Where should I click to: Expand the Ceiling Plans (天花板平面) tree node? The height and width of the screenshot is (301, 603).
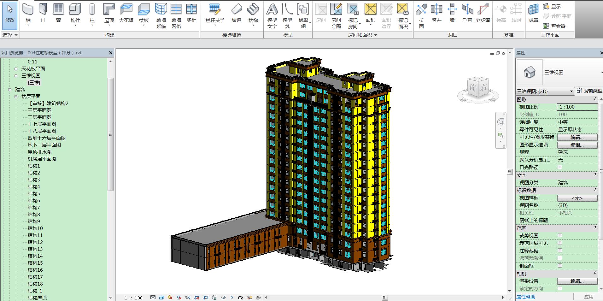click(x=16, y=69)
